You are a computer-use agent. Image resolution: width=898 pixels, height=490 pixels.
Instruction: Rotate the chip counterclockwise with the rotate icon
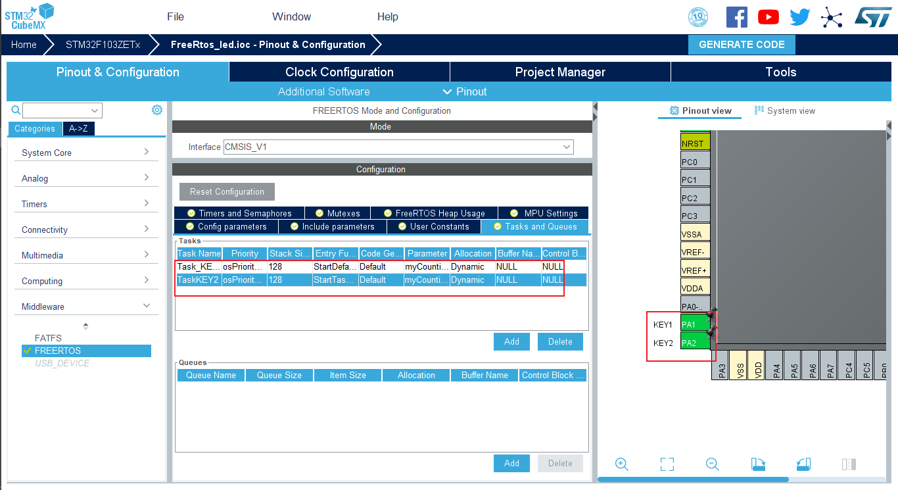point(803,464)
